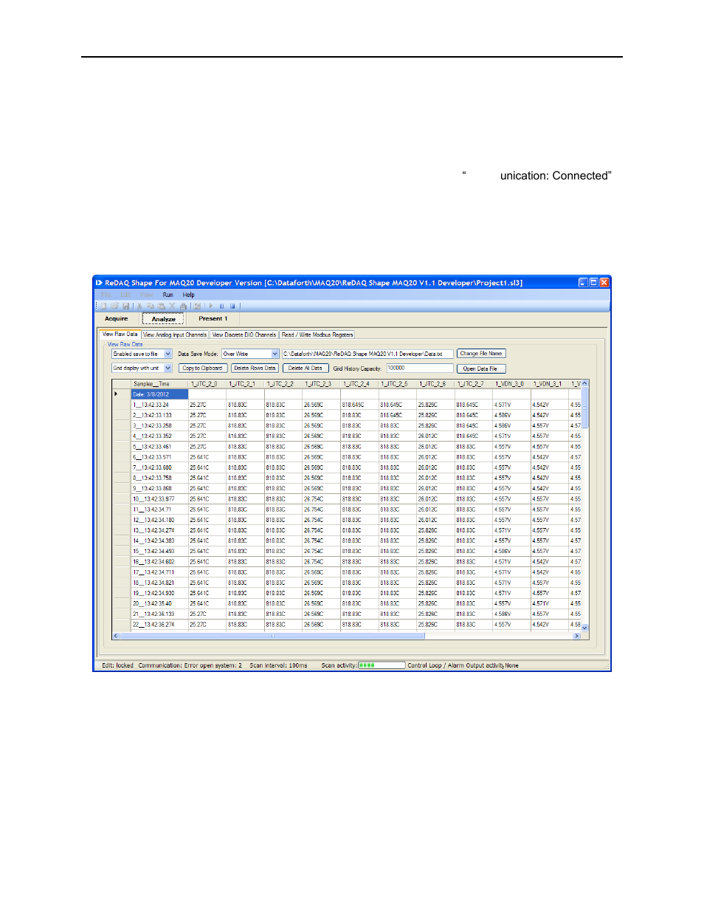Image resolution: width=704 pixels, height=912 pixels.
Task: Select the row 1__13:42:33.24 time cell
Action: (159, 405)
